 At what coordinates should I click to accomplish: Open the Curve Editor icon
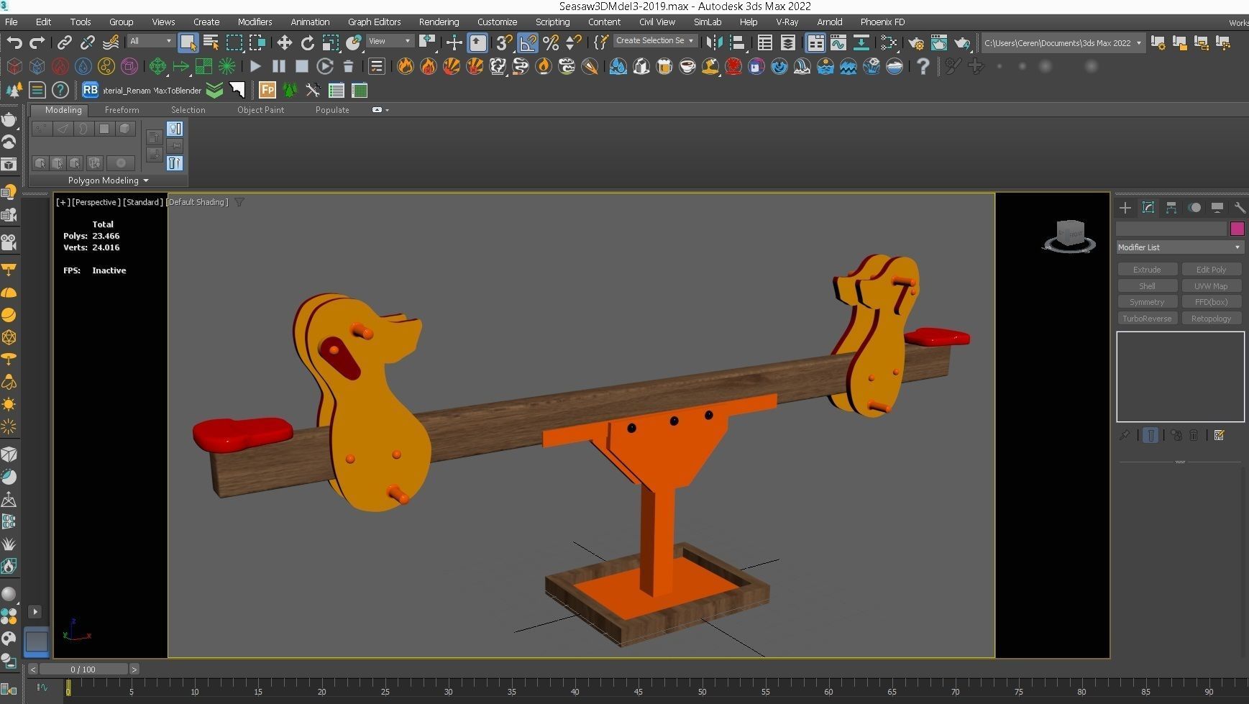pyautogui.click(x=838, y=42)
